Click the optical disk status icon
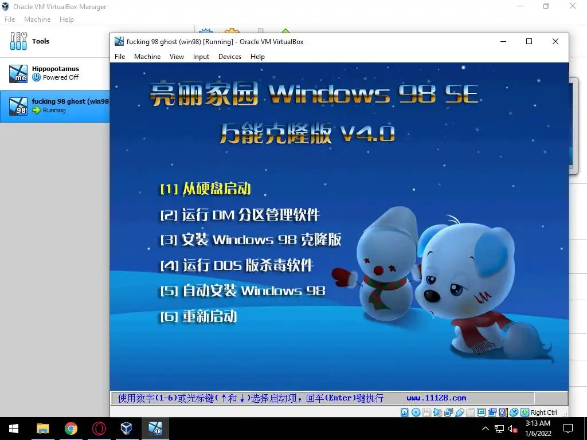587x440 pixels. coord(416,412)
